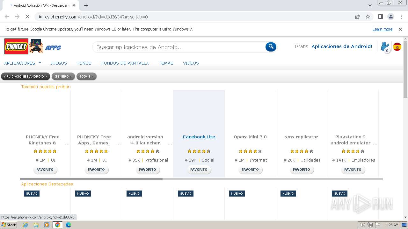Open the volume speaker tray icon
Image resolution: width=408 pixels, height=229 pixels.
362,225
